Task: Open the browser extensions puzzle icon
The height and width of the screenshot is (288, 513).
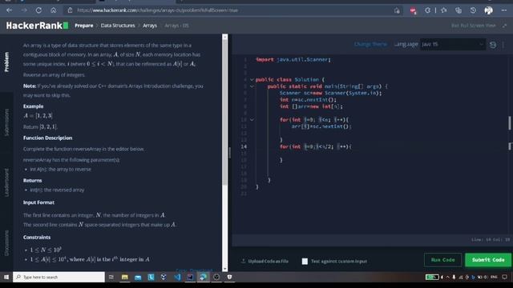Action: (x=427, y=10)
